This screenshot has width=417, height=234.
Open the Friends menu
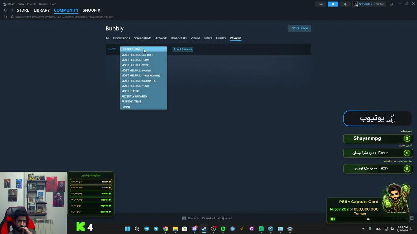coord(32,4)
